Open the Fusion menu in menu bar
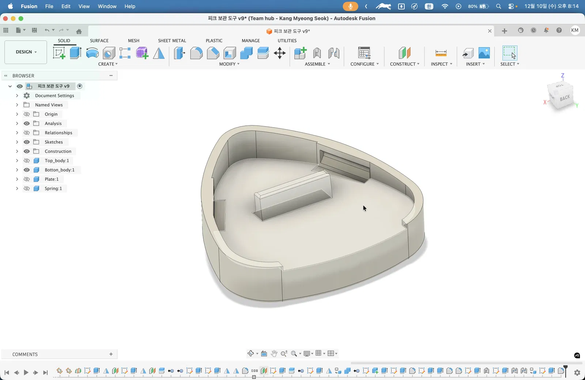The width and height of the screenshot is (585, 380). (x=29, y=6)
